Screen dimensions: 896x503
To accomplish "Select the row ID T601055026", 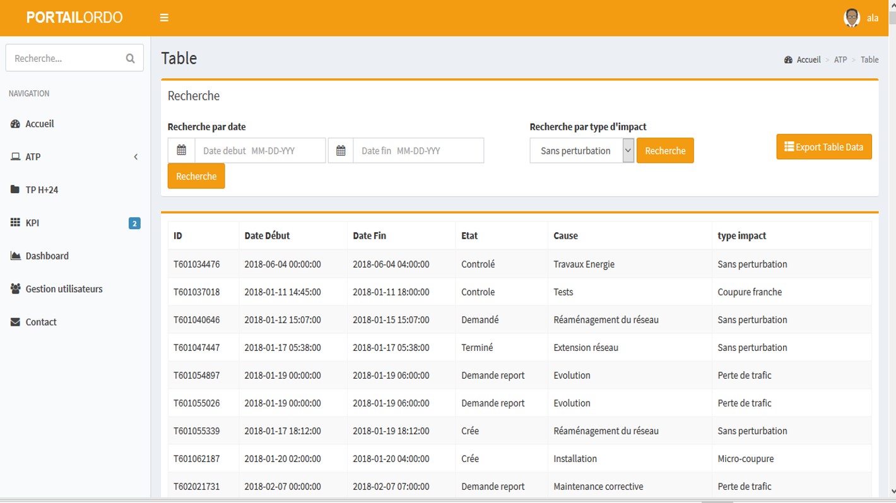I will pyautogui.click(x=197, y=403).
